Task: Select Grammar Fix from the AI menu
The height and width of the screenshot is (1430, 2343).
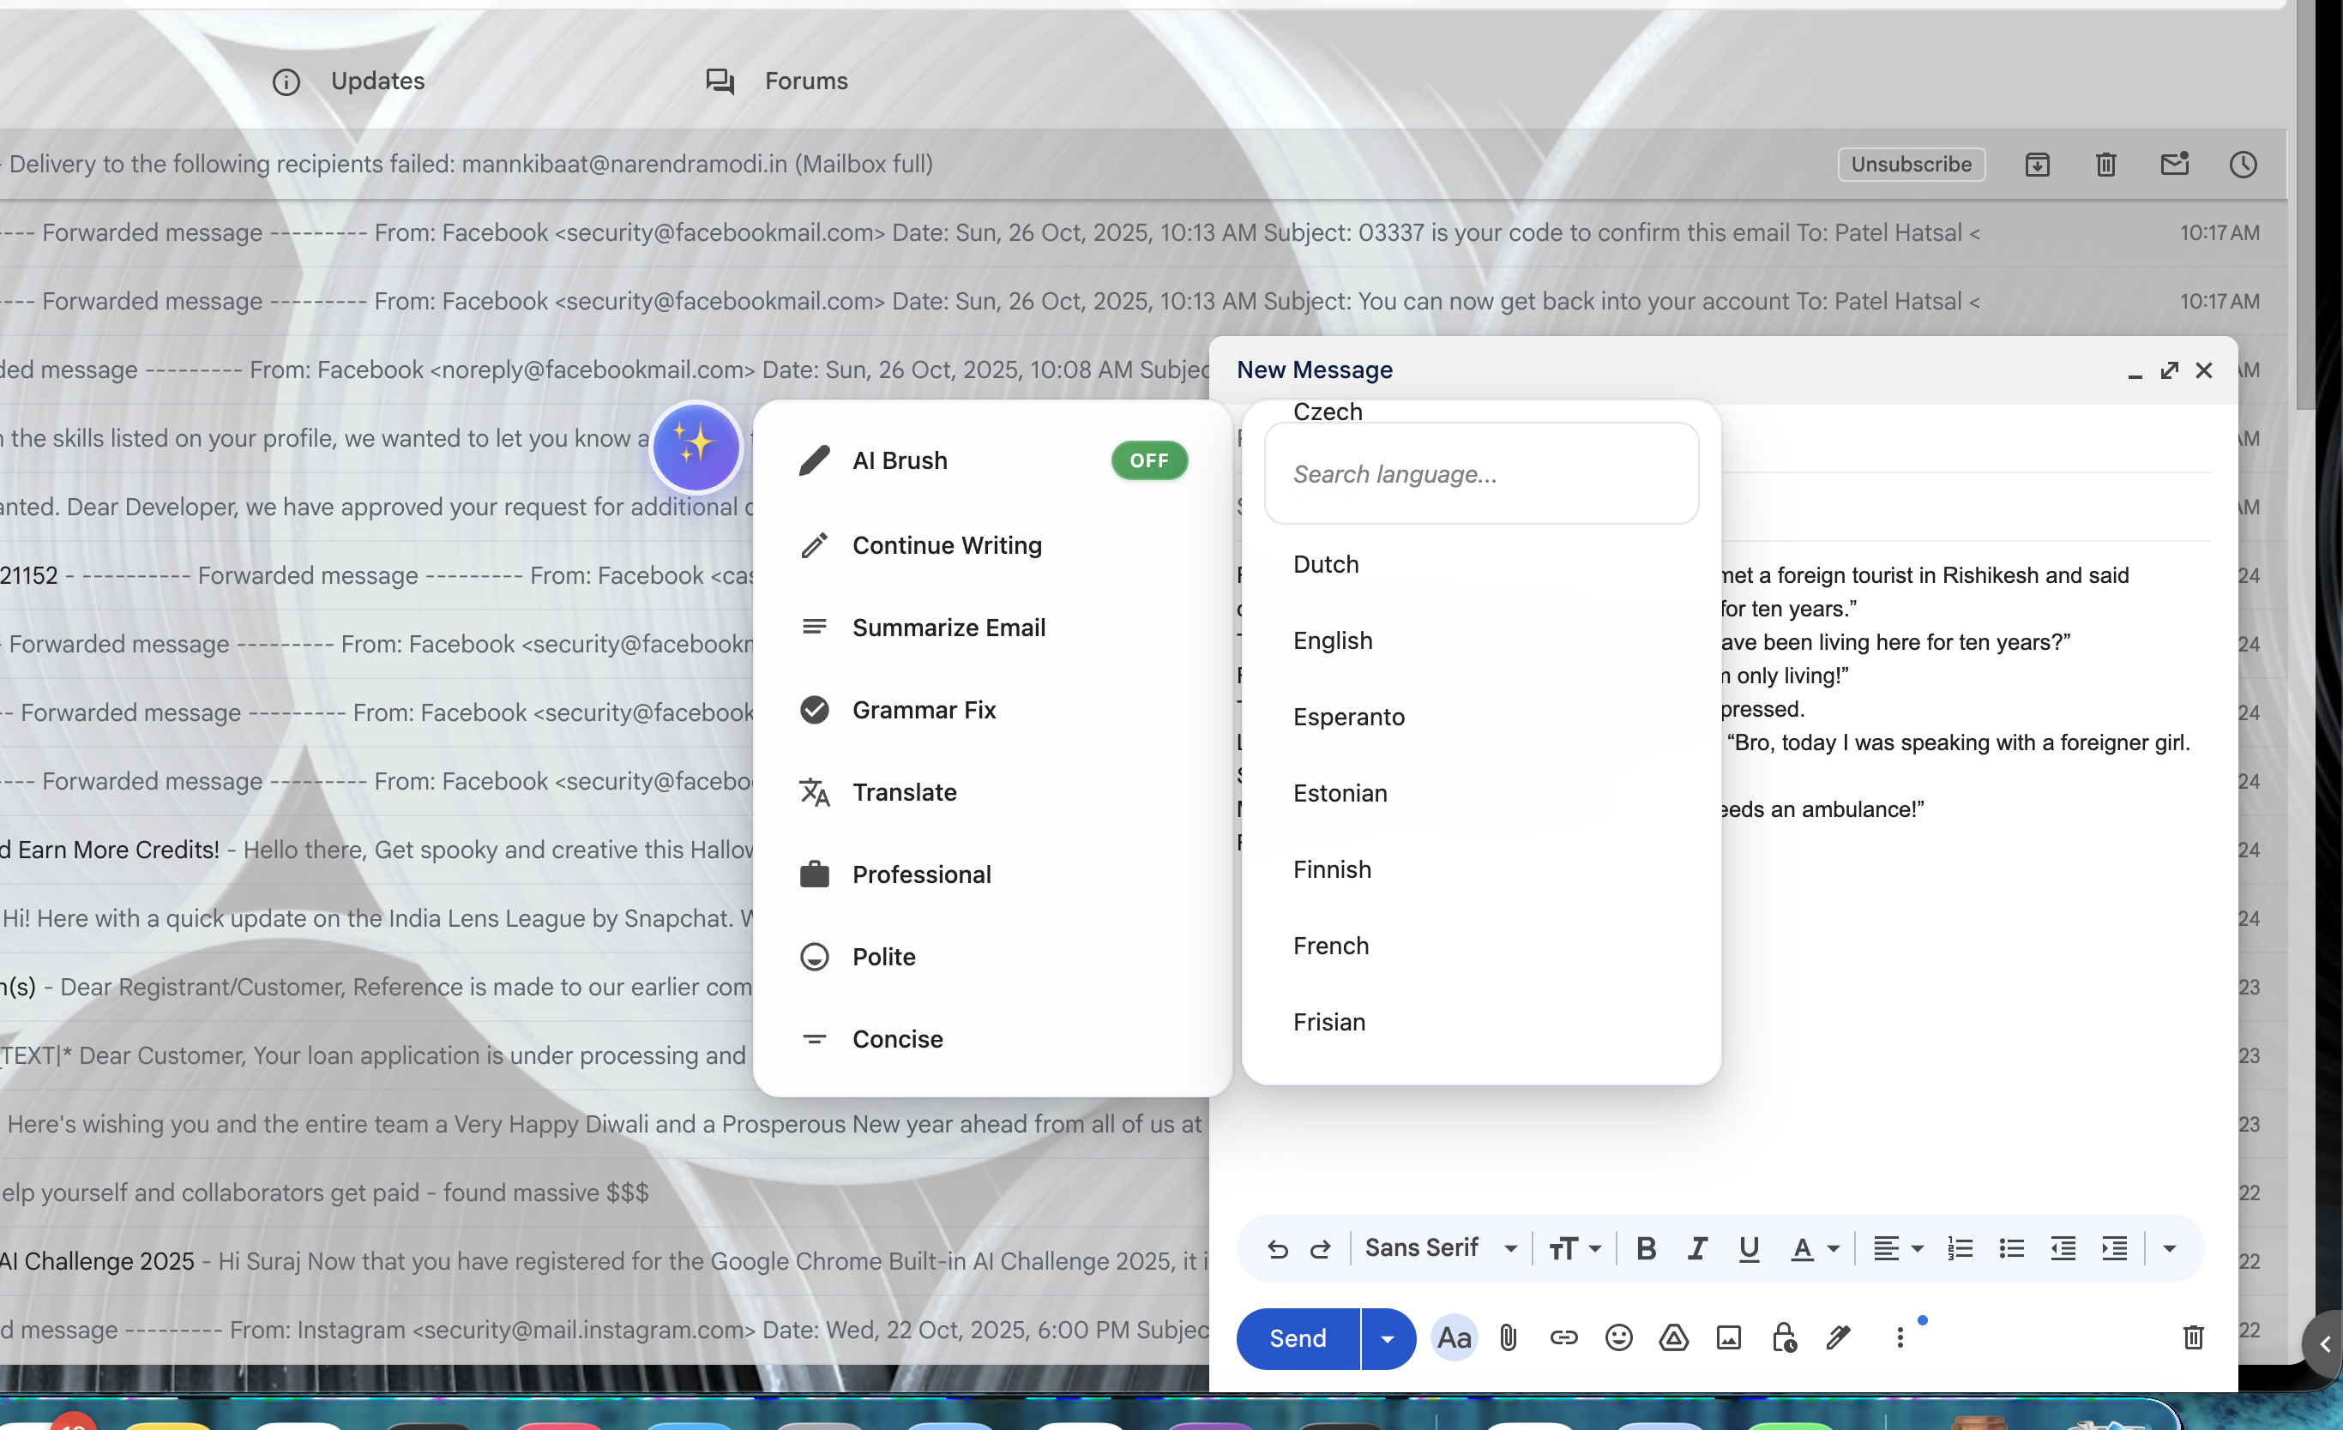Action: [924, 710]
